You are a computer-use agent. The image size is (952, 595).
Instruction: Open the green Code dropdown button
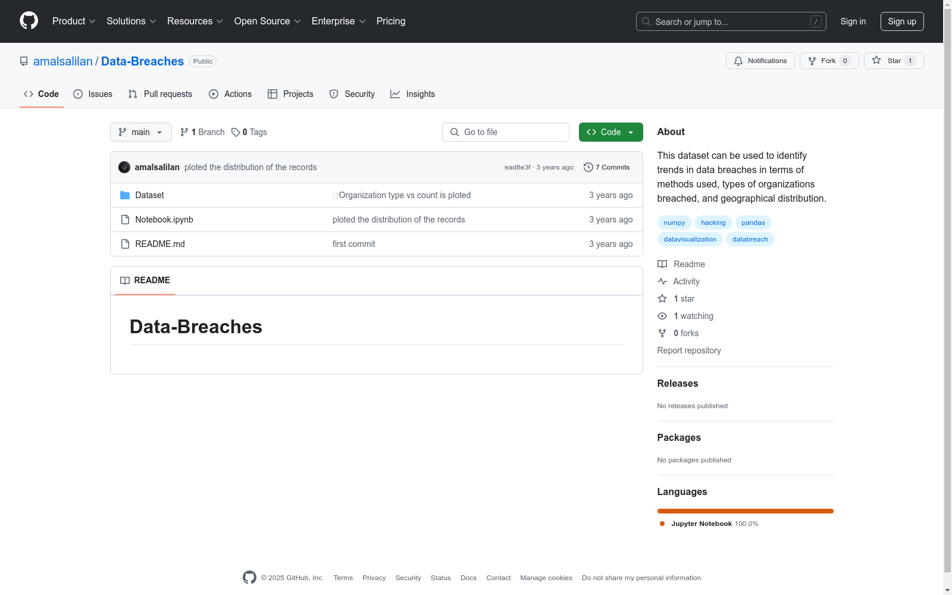pyautogui.click(x=611, y=132)
